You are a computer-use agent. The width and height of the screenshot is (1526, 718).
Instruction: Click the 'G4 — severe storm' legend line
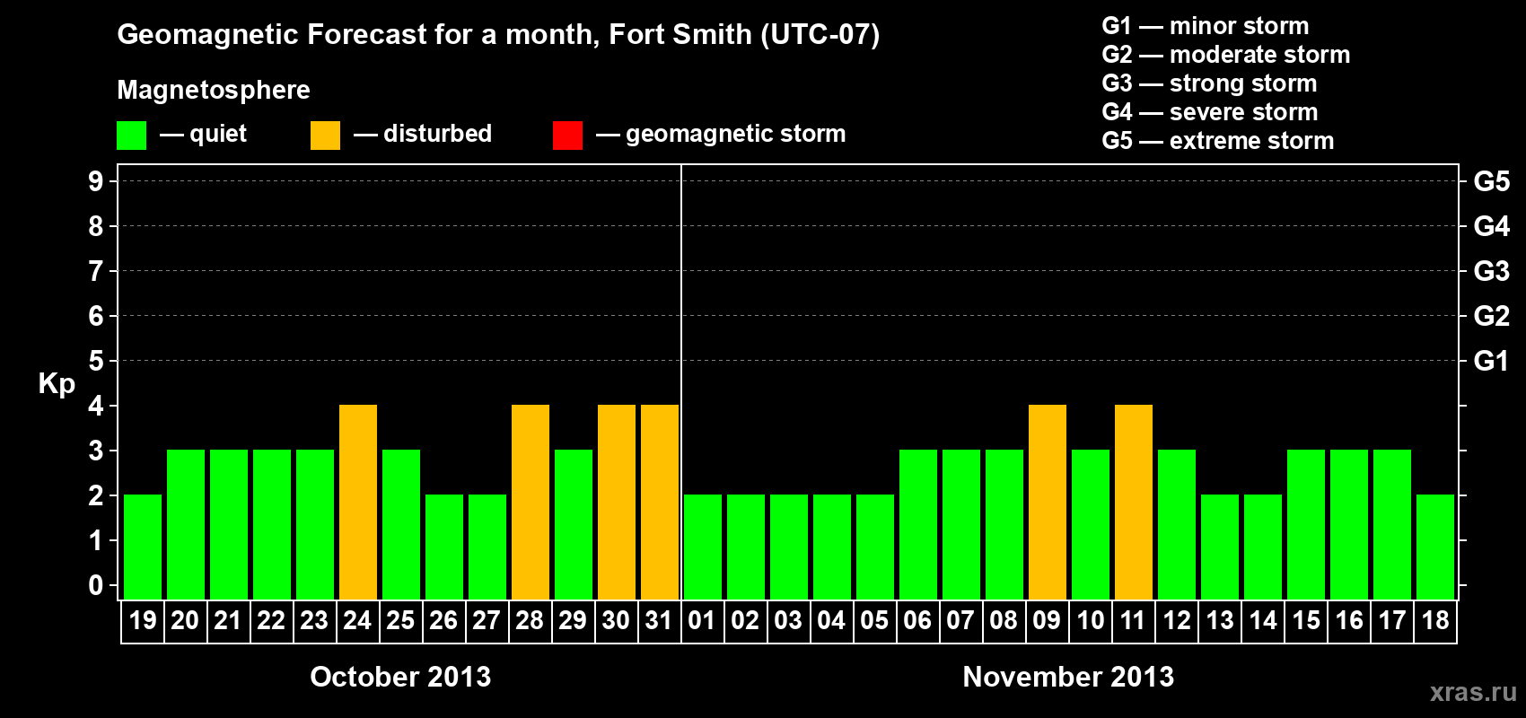click(1210, 112)
